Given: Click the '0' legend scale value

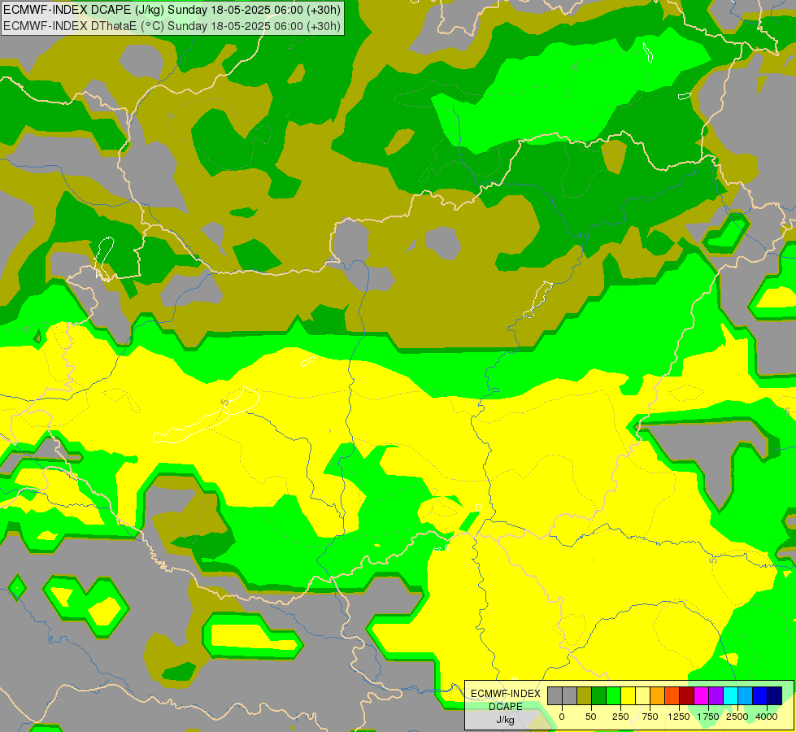Looking at the screenshot, I should coord(562,717).
